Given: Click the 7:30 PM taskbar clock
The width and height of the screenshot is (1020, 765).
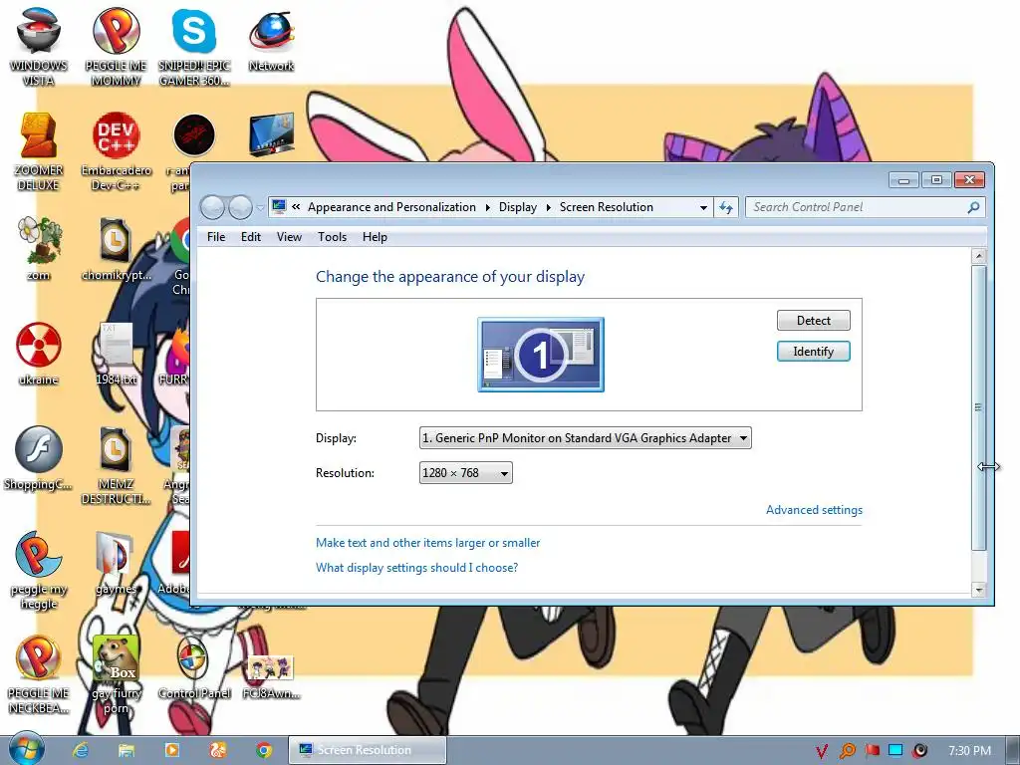Looking at the screenshot, I should point(969,751).
